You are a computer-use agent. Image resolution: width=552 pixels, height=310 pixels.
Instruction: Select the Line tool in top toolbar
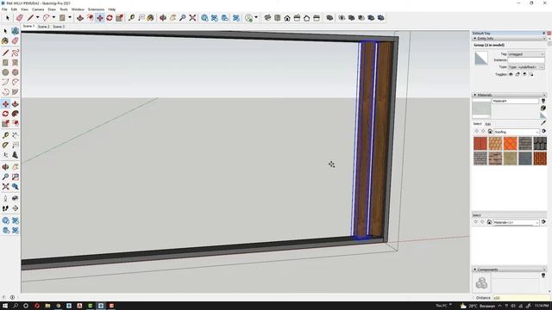tap(30, 17)
